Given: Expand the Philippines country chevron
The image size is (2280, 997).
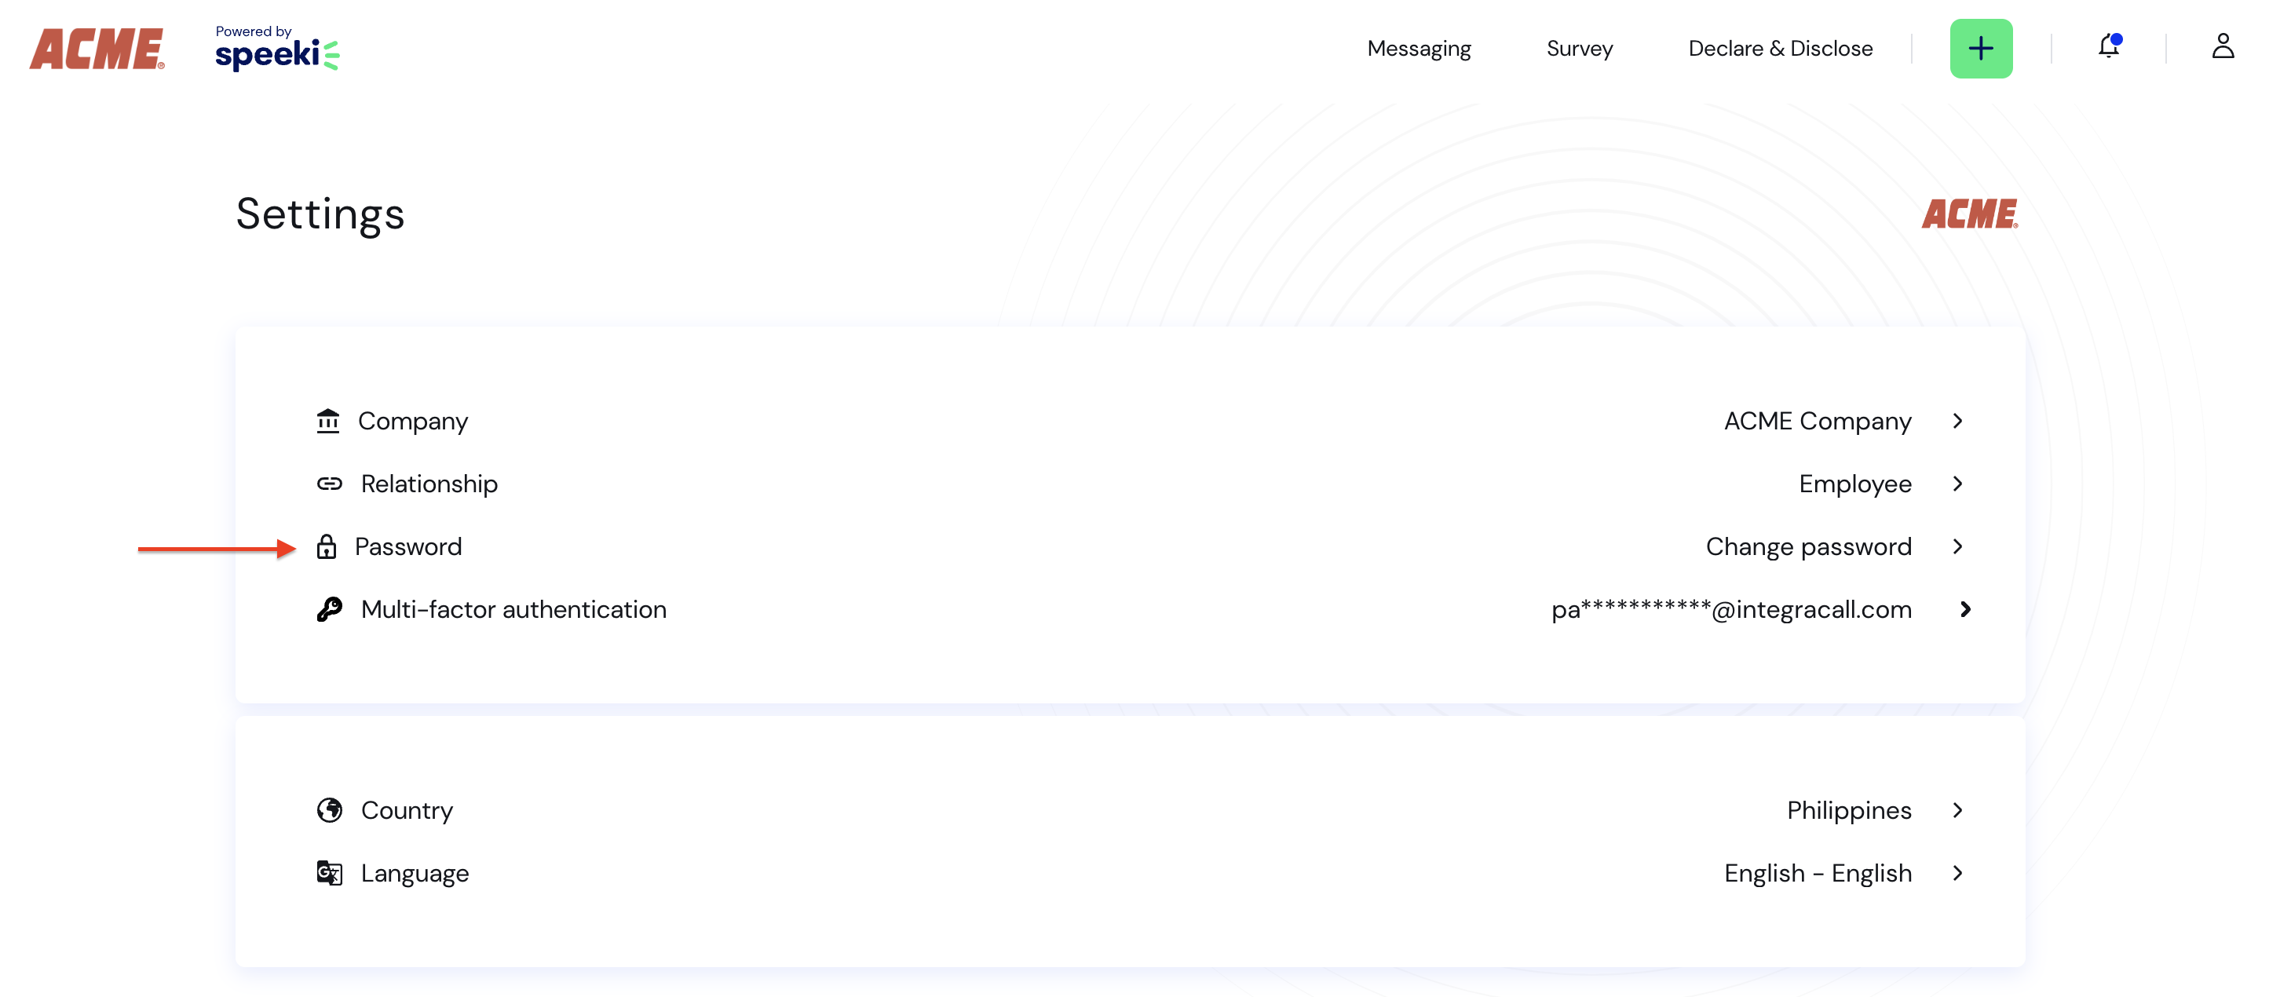Looking at the screenshot, I should pos(1957,810).
